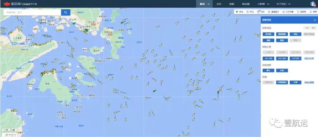Toggle the 大于320 ship length filter
This screenshot has height=137, width=318.
pyautogui.click(x=295, y=58)
